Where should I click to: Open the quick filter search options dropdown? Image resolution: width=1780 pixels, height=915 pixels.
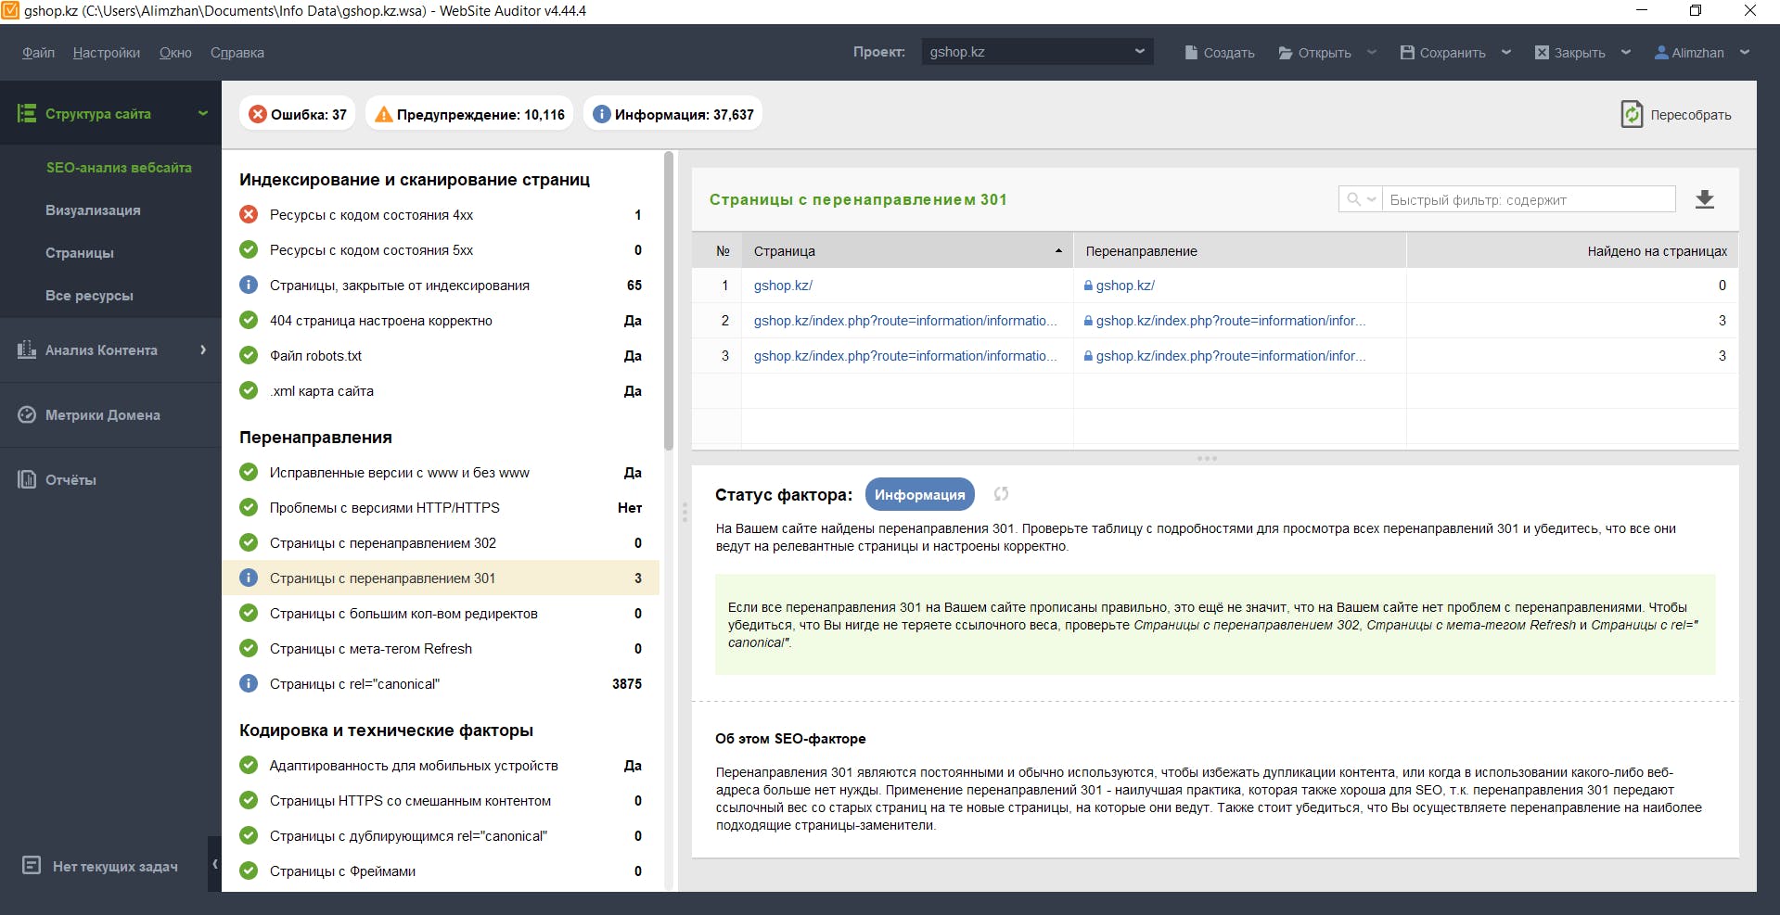click(1361, 199)
